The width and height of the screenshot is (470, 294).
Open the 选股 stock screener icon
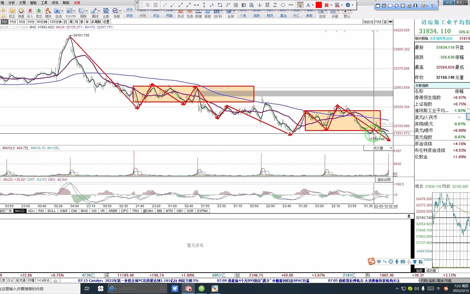coord(115,11)
